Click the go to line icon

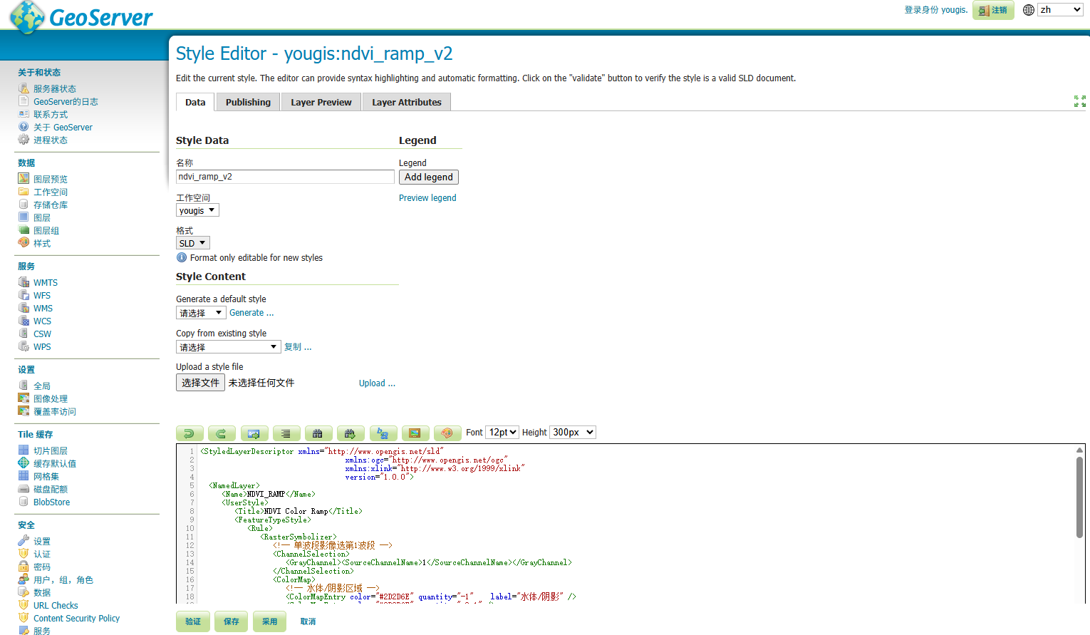pos(254,433)
